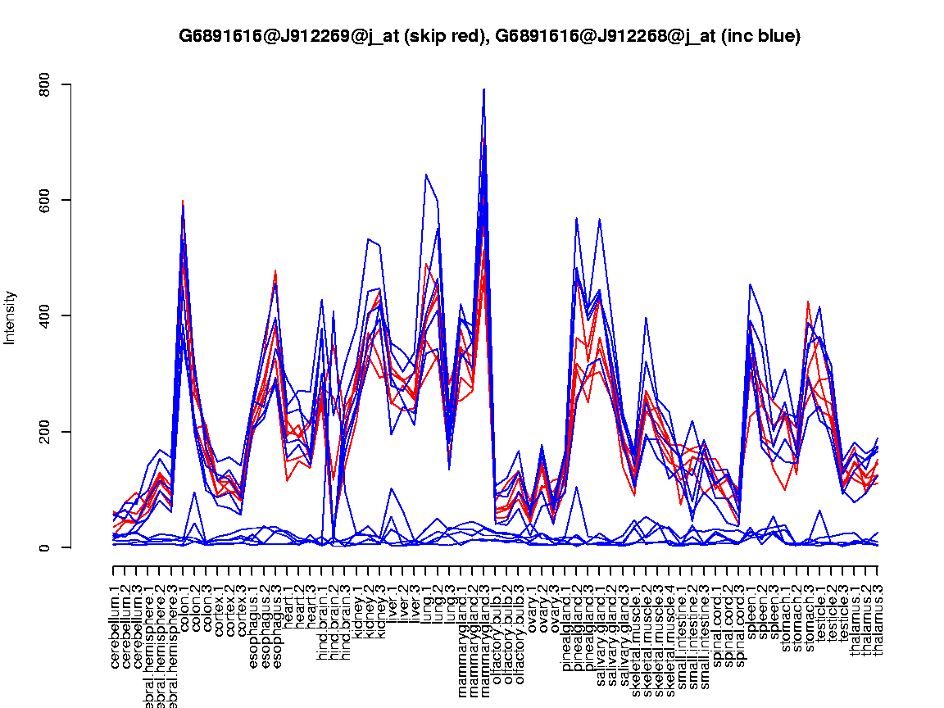Click the 0 y-axis tick label
Image resolution: width=944 pixels, height=708 pixels.
click(45, 547)
